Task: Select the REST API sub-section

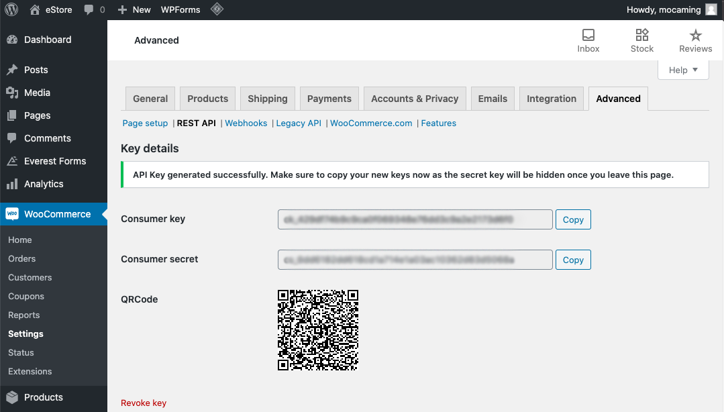Action: [196, 123]
